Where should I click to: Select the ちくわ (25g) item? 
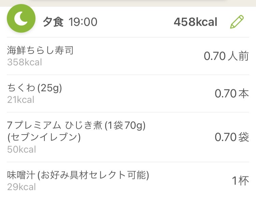point(128,94)
